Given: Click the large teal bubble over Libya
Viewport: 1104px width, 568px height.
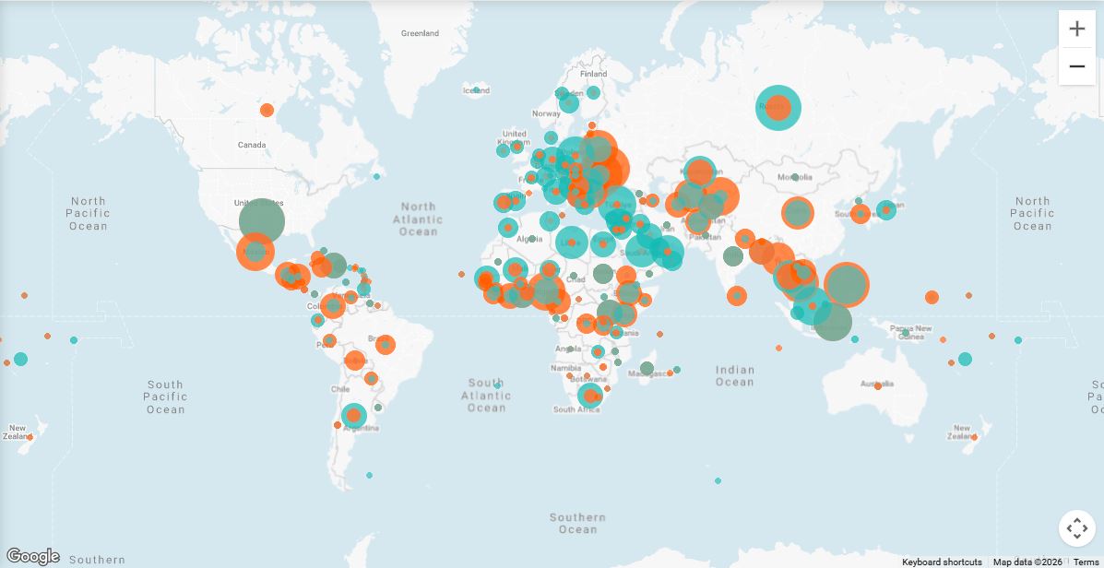Looking at the screenshot, I should pyautogui.click(x=572, y=243).
